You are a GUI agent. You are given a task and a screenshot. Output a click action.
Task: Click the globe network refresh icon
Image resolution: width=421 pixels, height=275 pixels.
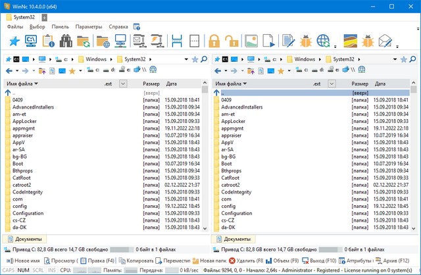(323, 41)
